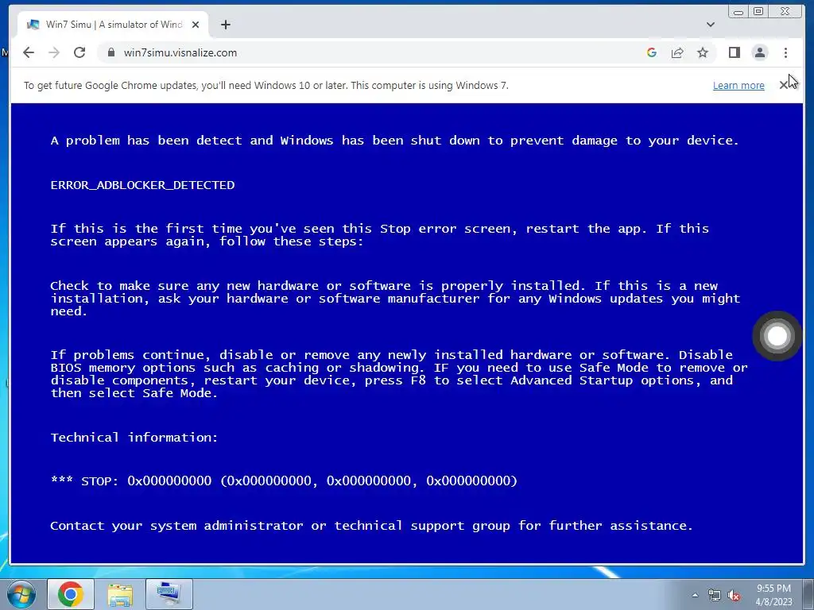Minimize the Chrome window
814x610 pixels.
pos(738,11)
